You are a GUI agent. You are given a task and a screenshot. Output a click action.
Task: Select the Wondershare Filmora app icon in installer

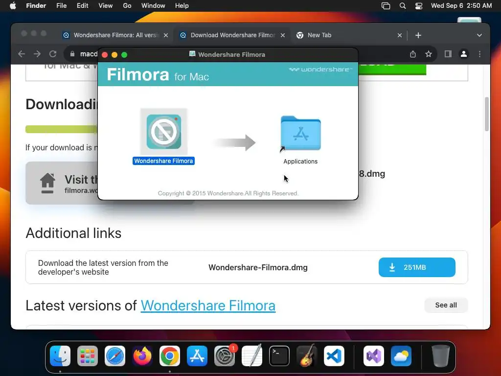point(163,132)
